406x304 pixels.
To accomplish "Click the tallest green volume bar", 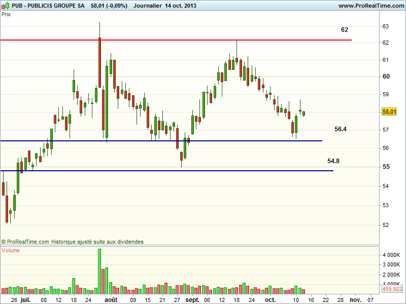I will (99, 271).
